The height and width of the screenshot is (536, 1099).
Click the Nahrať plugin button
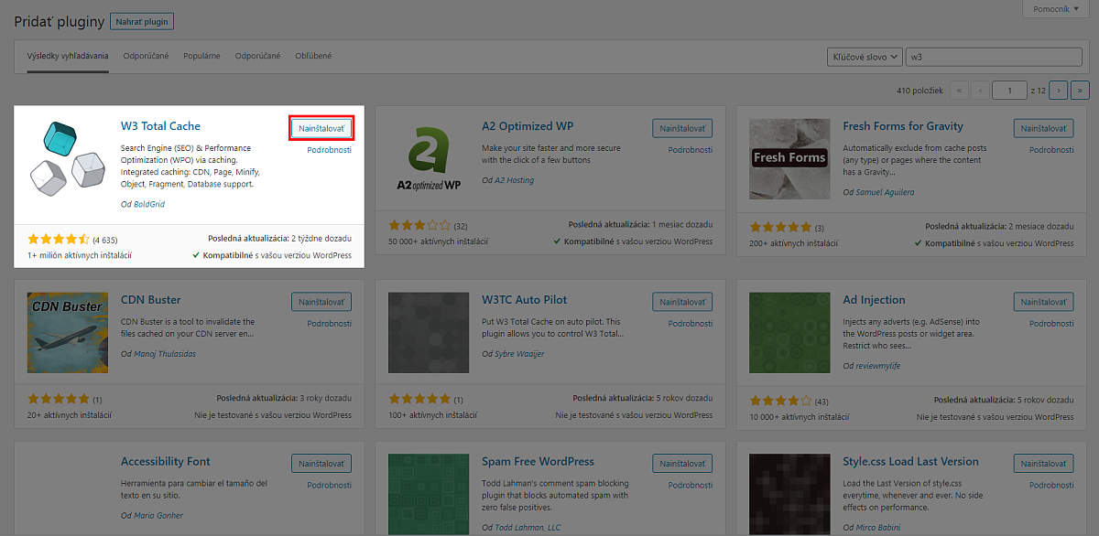coord(142,22)
